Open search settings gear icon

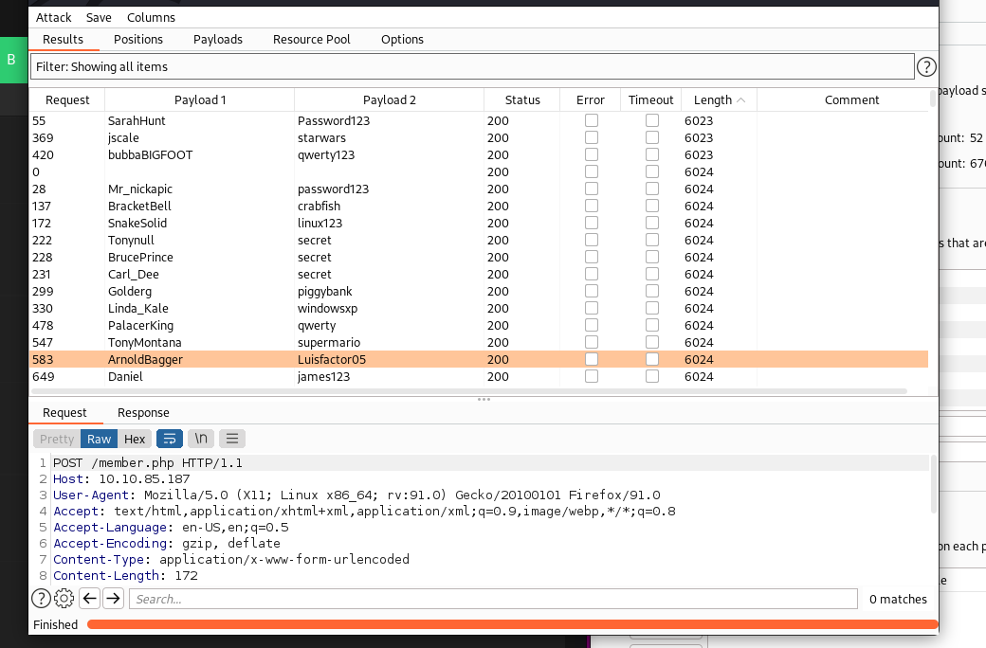64,598
